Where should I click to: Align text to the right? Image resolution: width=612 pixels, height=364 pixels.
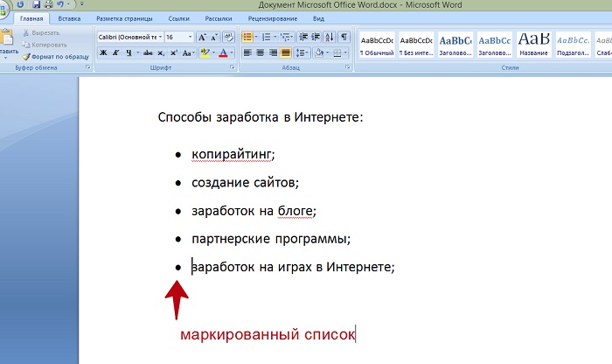coord(273,52)
